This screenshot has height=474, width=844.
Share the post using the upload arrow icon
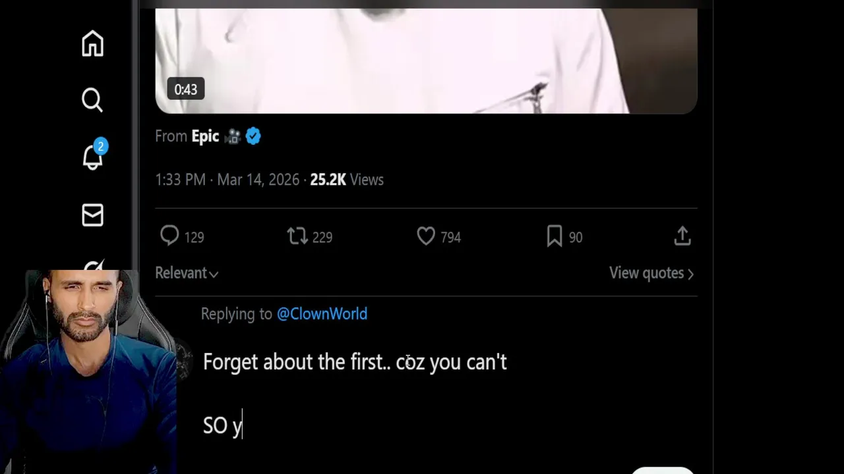(682, 236)
